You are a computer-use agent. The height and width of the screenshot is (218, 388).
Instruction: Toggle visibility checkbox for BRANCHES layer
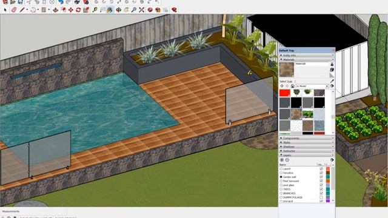[x=321, y=193]
